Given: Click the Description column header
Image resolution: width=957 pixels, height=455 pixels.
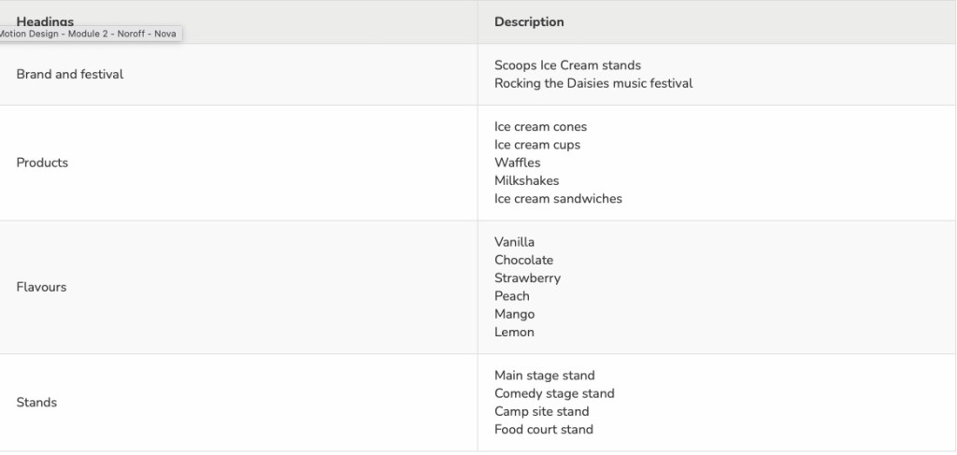Looking at the screenshot, I should tap(529, 21).
